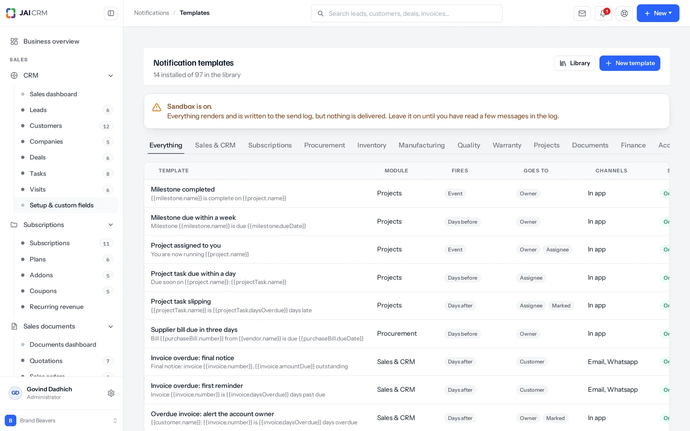Collapse the Subscriptions section chevron
Image resolution: width=690 pixels, height=431 pixels.
[x=111, y=225]
